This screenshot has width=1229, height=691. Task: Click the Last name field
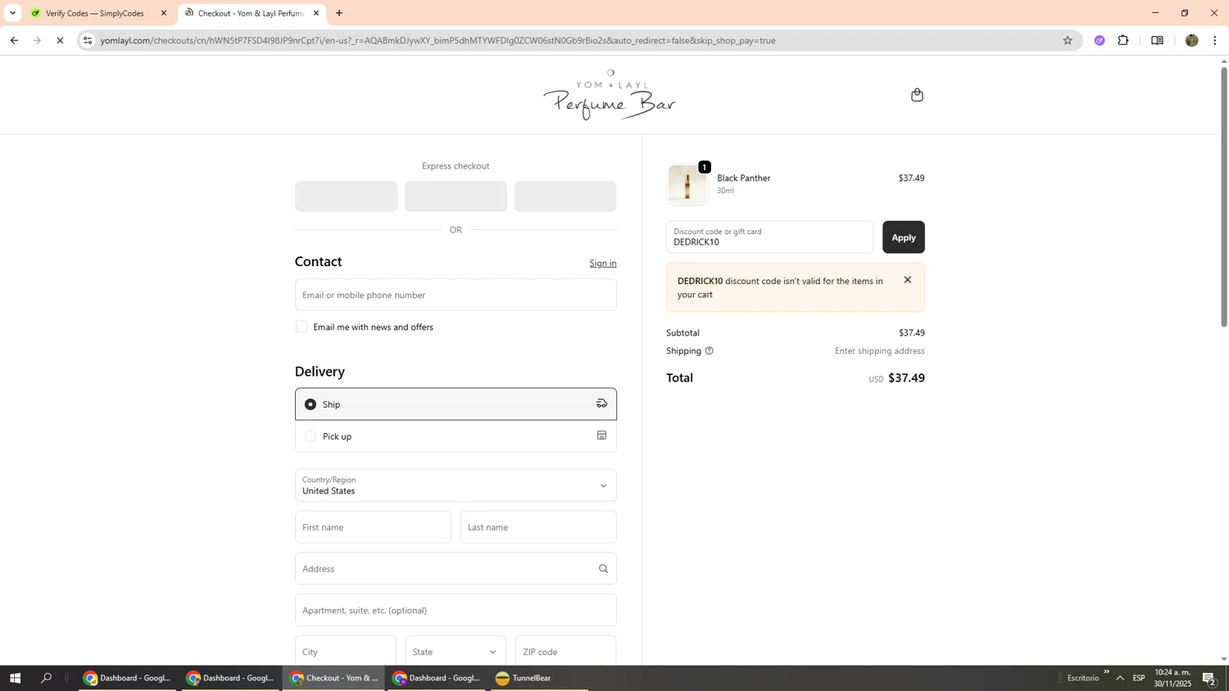pos(538,527)
